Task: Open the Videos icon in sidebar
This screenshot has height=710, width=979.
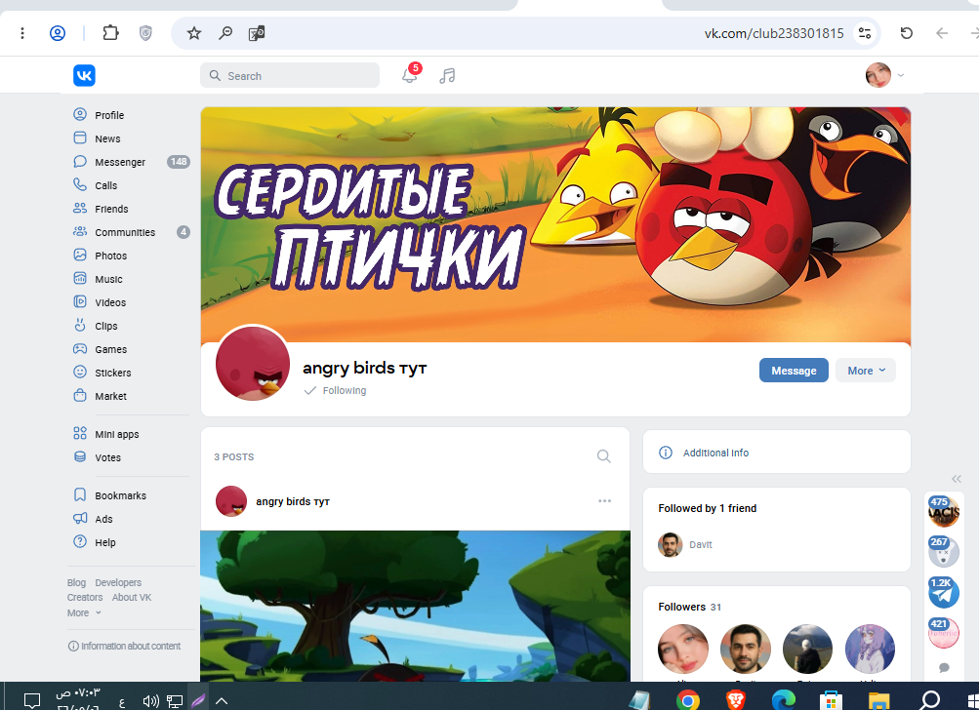Action: (80, 302)
